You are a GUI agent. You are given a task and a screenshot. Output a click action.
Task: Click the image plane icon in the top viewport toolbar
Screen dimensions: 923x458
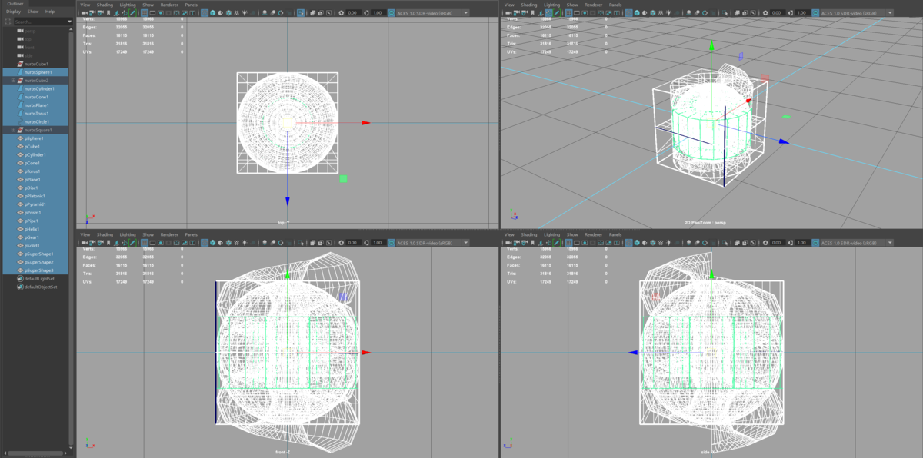(x=115, y=12)
